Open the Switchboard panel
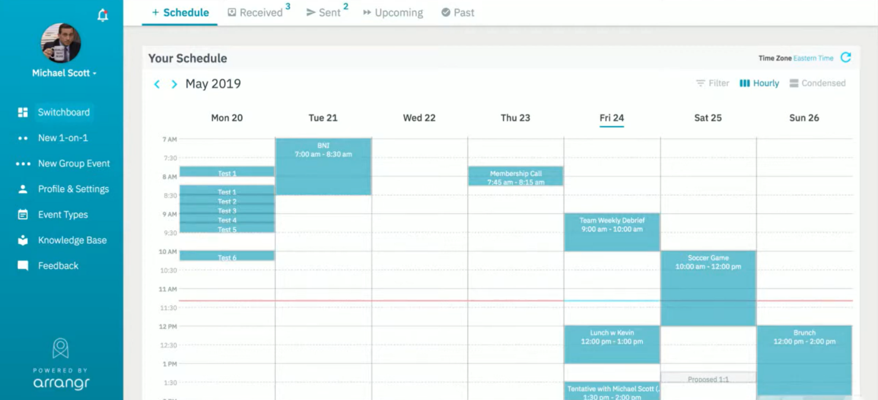This screenshot has height=400, width=878. 63,112
